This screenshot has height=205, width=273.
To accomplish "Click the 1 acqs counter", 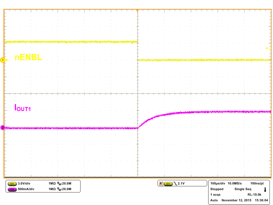I will (x=215, y=195).
